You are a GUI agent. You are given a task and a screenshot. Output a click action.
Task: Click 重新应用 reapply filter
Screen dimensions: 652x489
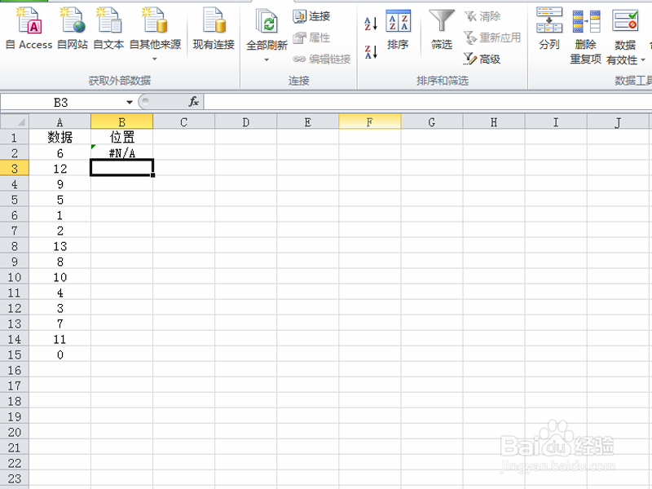click(492, 37)
